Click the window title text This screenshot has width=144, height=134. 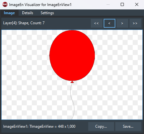(40, 5)
